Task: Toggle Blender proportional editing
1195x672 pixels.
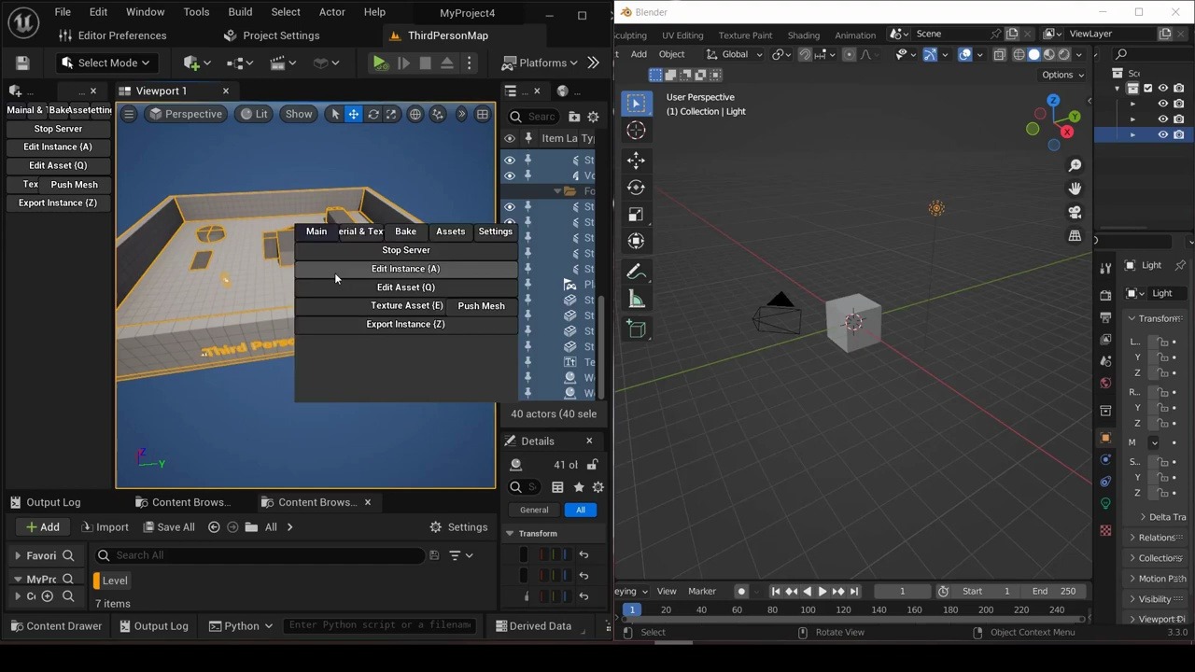Action: (849, 54)
